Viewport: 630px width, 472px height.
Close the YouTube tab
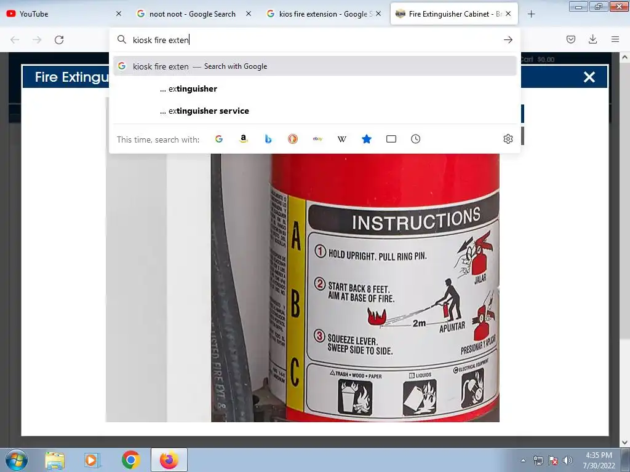pos(119,14)
